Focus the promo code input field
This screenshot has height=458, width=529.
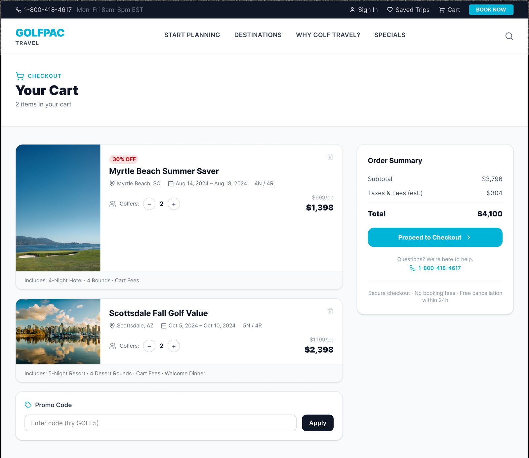160,423
